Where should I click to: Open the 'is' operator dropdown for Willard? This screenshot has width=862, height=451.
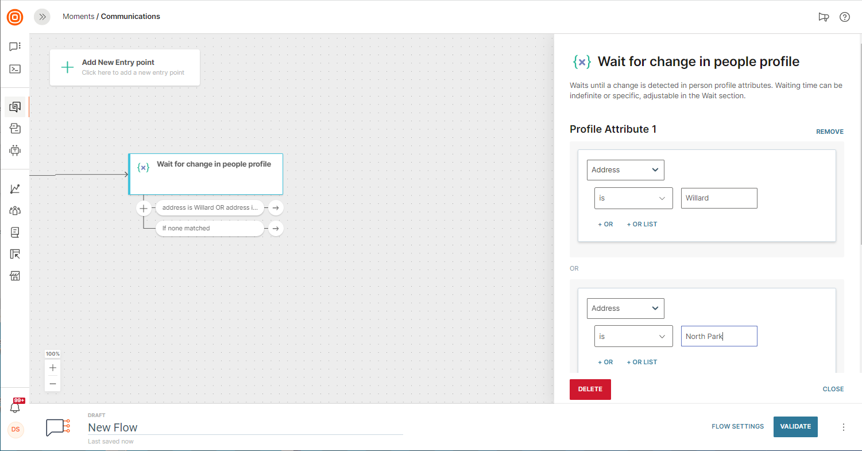(x=633, y=198)
